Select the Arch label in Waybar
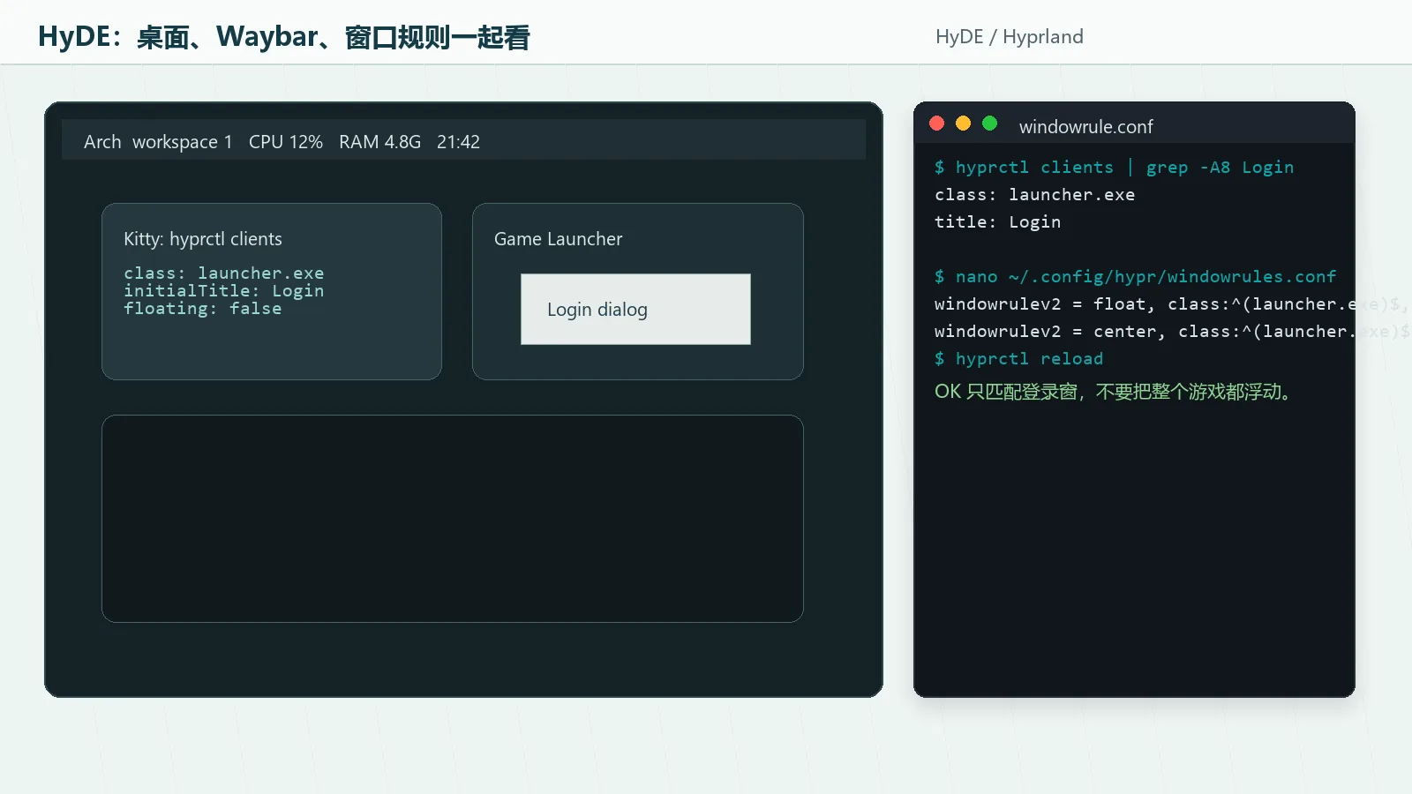Screen dimensions: 1412x794 pyautogui.click(x=102, y=142)
